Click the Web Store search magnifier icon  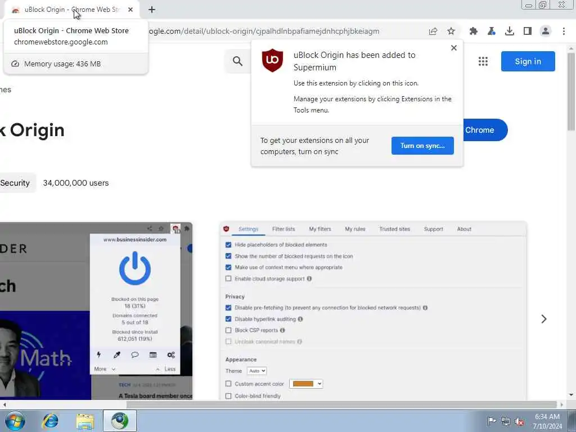[x=238, y=61]
